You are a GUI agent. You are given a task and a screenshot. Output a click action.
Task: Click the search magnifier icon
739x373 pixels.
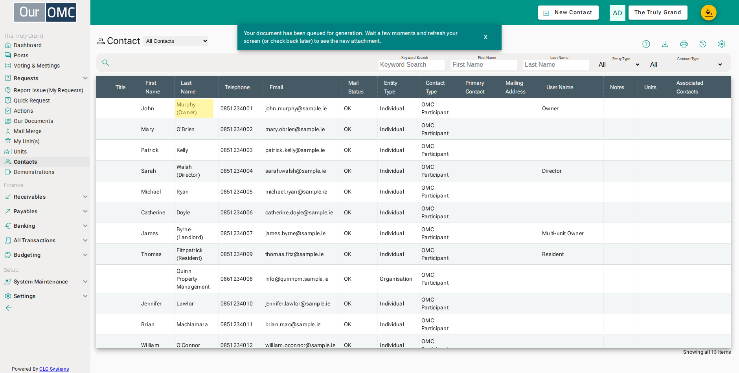tap(106, 63)
